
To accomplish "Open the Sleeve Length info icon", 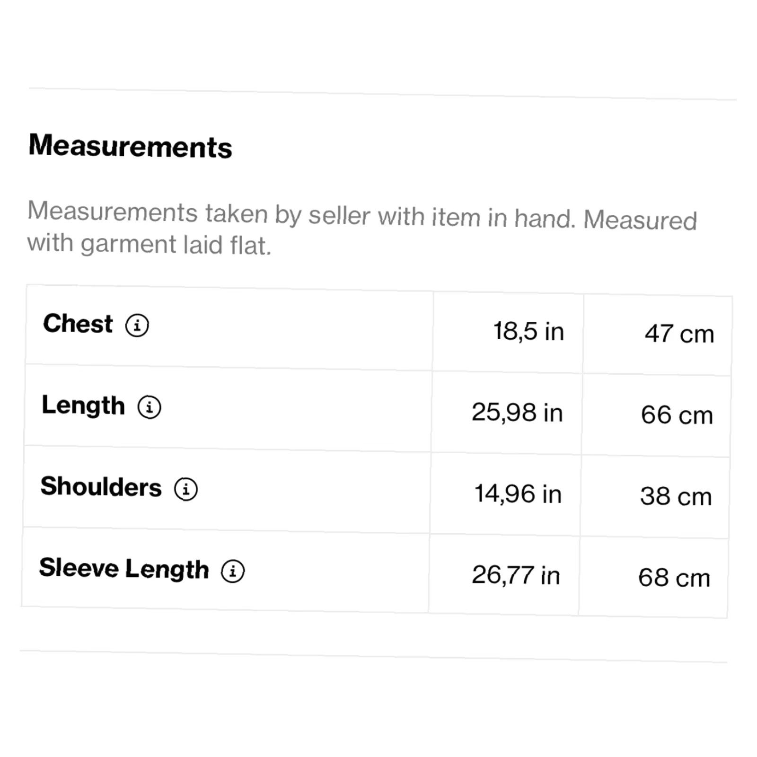I will (x=233, y=571).
